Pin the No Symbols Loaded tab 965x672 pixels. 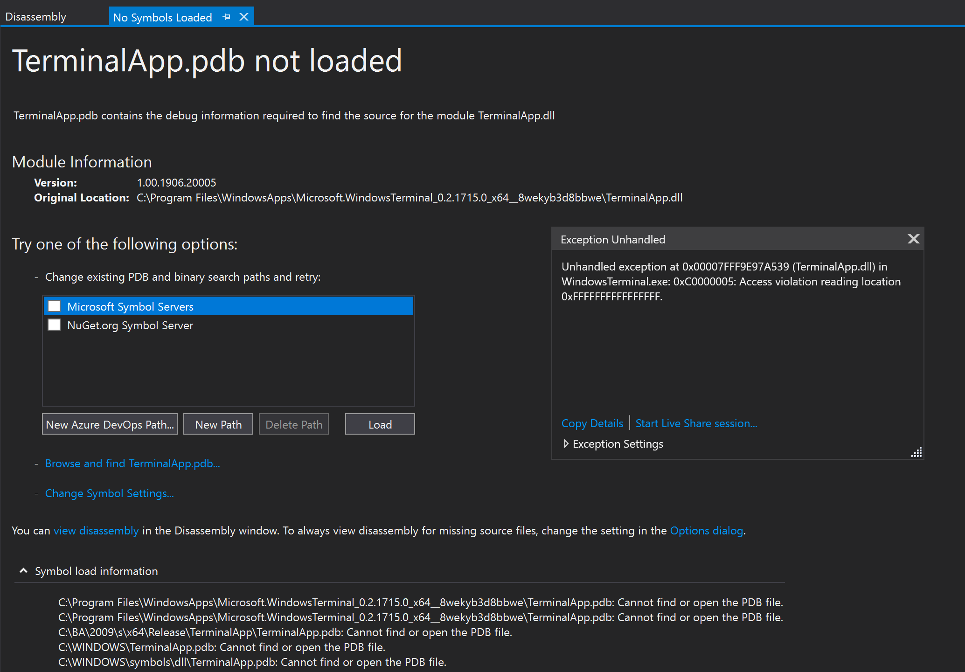click(x=227, y=17)
